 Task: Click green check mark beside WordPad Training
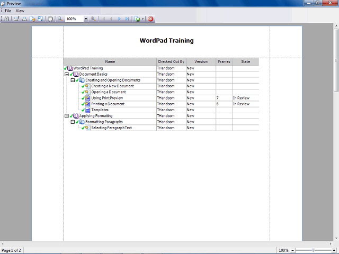tap(66, 68)
